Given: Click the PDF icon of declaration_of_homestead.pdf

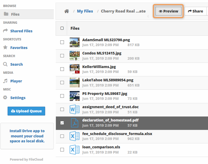Looking at the screenshot, I should point(75,123).
